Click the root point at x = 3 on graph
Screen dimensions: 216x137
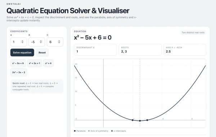tap(147, 120)
